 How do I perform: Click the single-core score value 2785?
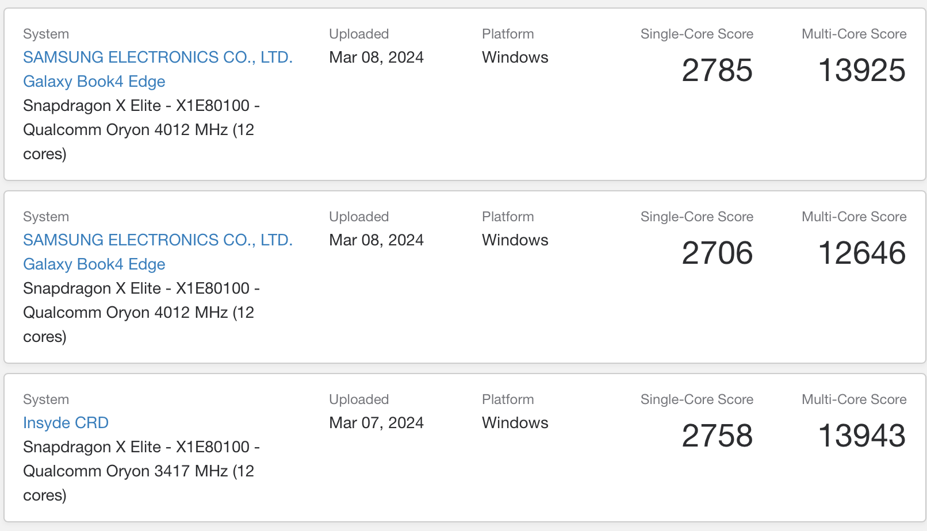point(717,71)
